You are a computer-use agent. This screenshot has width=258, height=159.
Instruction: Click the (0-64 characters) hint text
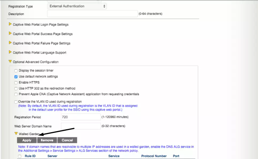pyautogui.click(x=150, y=14)
